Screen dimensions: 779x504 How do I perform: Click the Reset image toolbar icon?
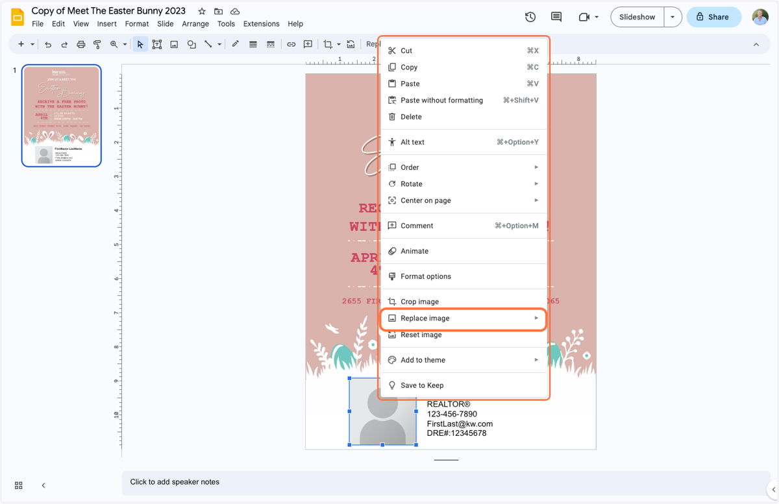coord(351,44)
